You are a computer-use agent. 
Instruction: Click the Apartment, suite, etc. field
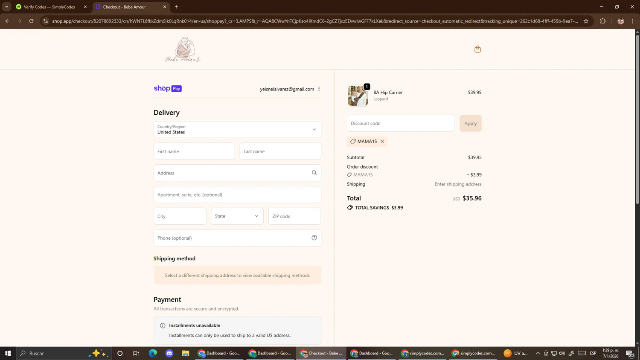coord(237,195)
